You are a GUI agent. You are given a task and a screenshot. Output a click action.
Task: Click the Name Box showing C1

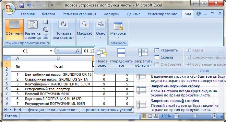26,51
